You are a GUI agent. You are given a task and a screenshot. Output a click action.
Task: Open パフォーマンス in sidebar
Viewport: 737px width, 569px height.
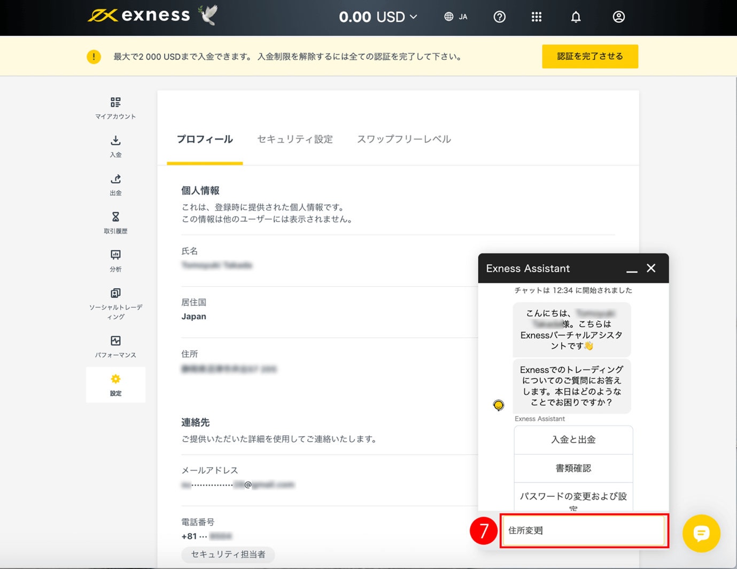click(x=115, y=347)
